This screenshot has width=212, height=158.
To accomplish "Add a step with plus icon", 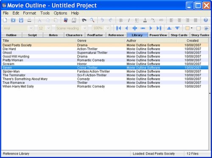I will (x=135, y=28).
